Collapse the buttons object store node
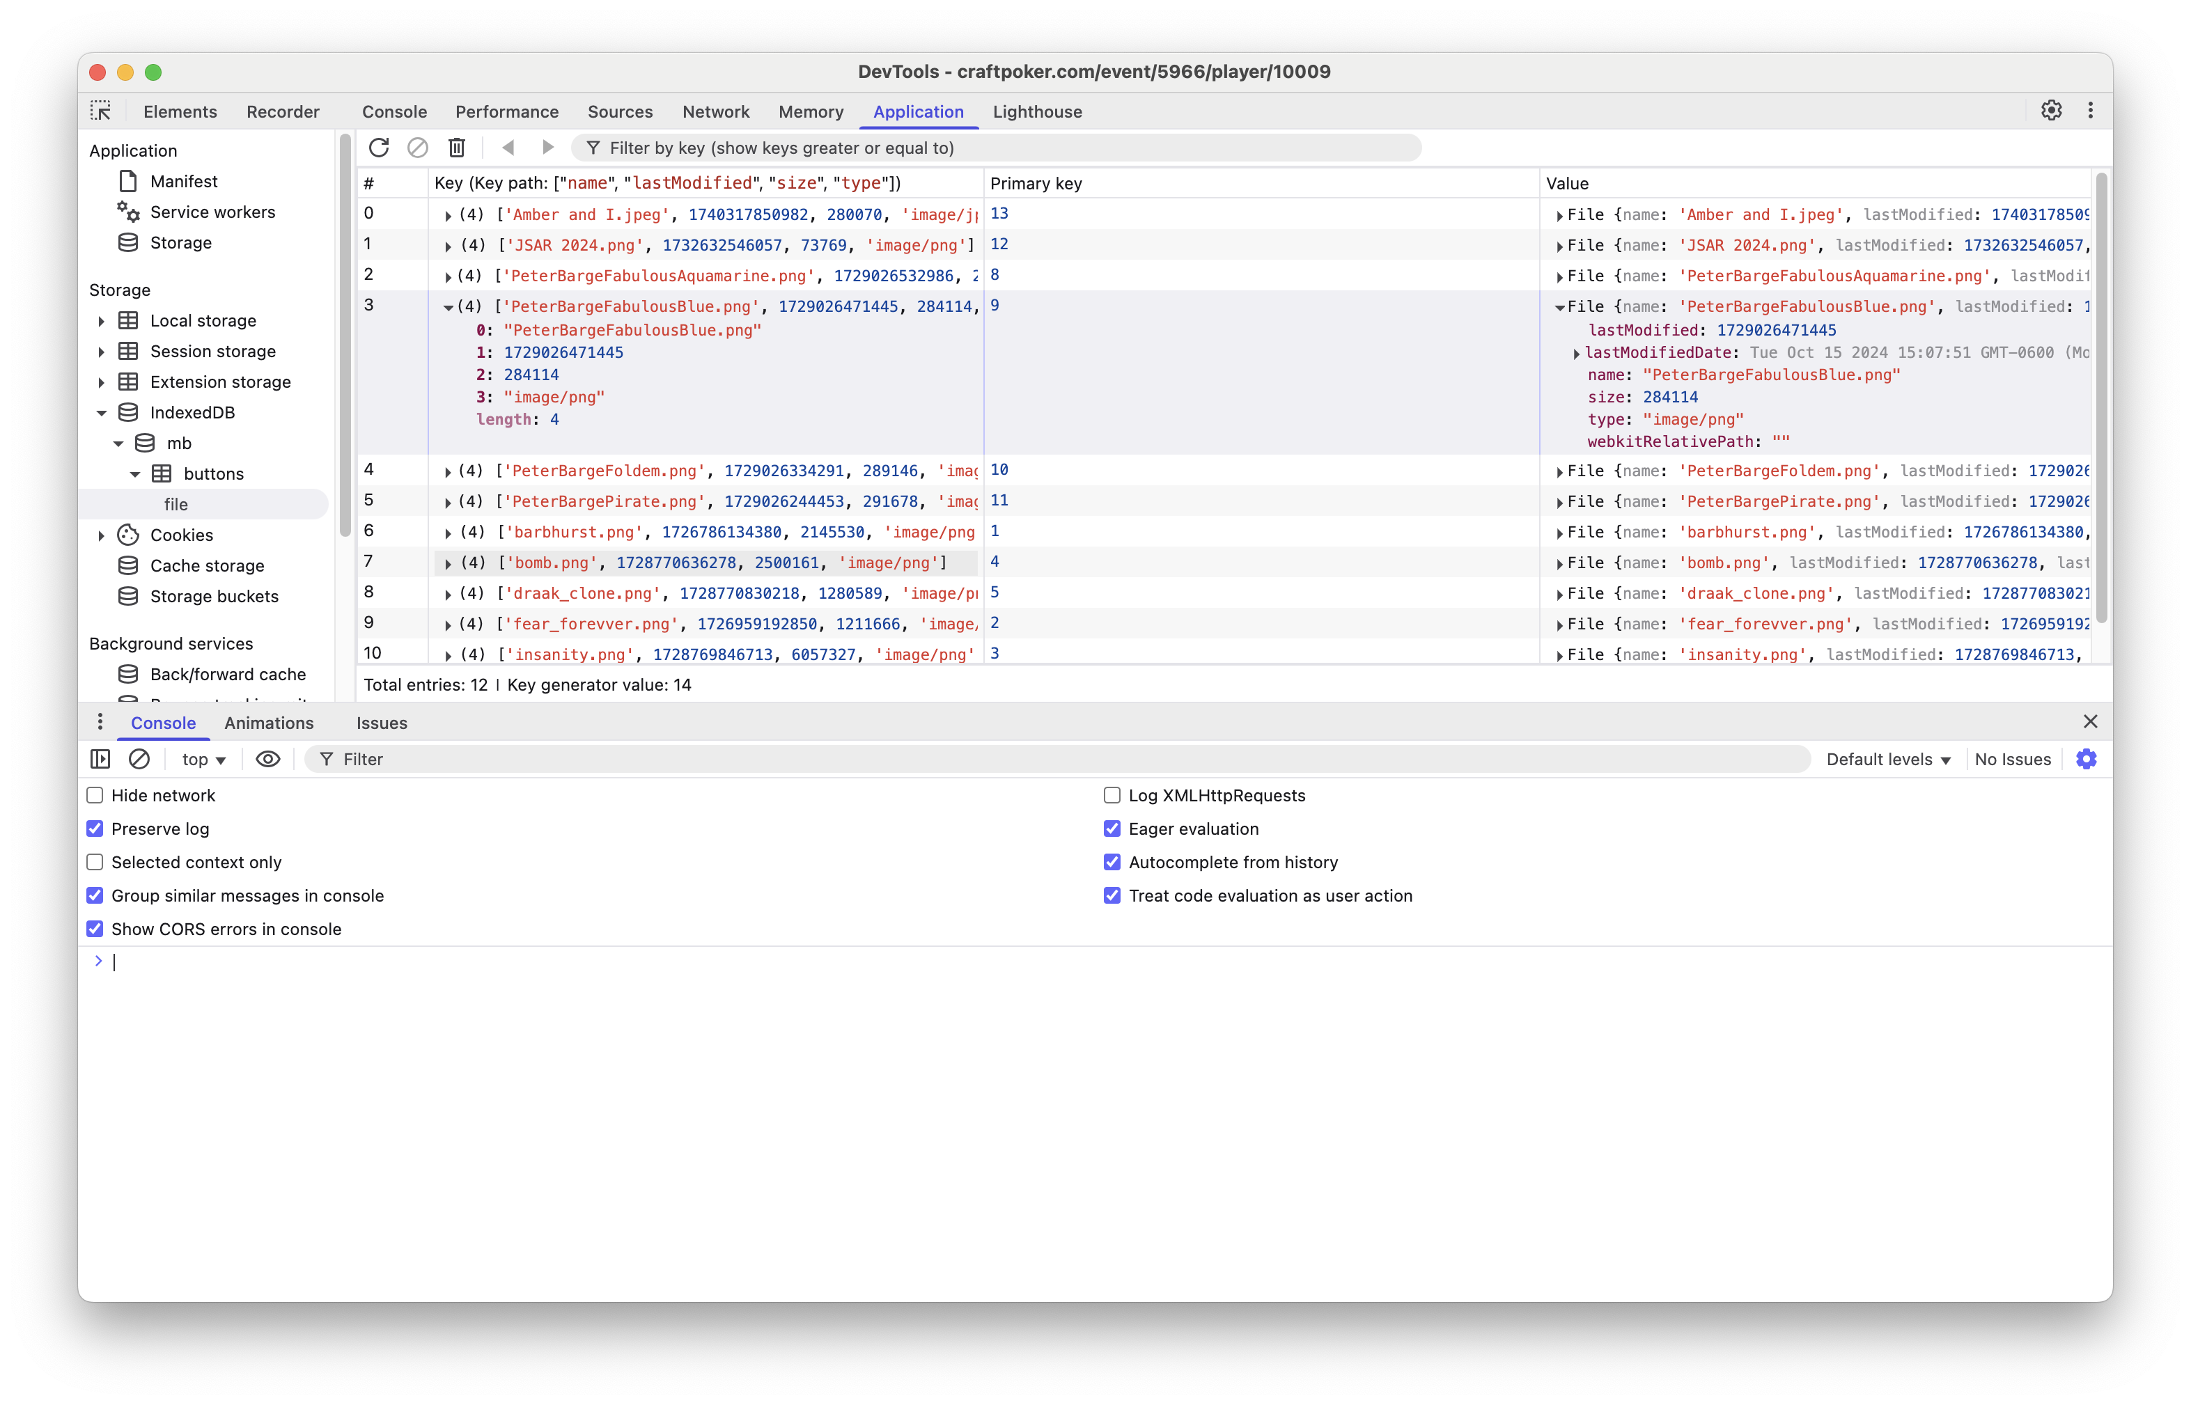 [135, 474]
